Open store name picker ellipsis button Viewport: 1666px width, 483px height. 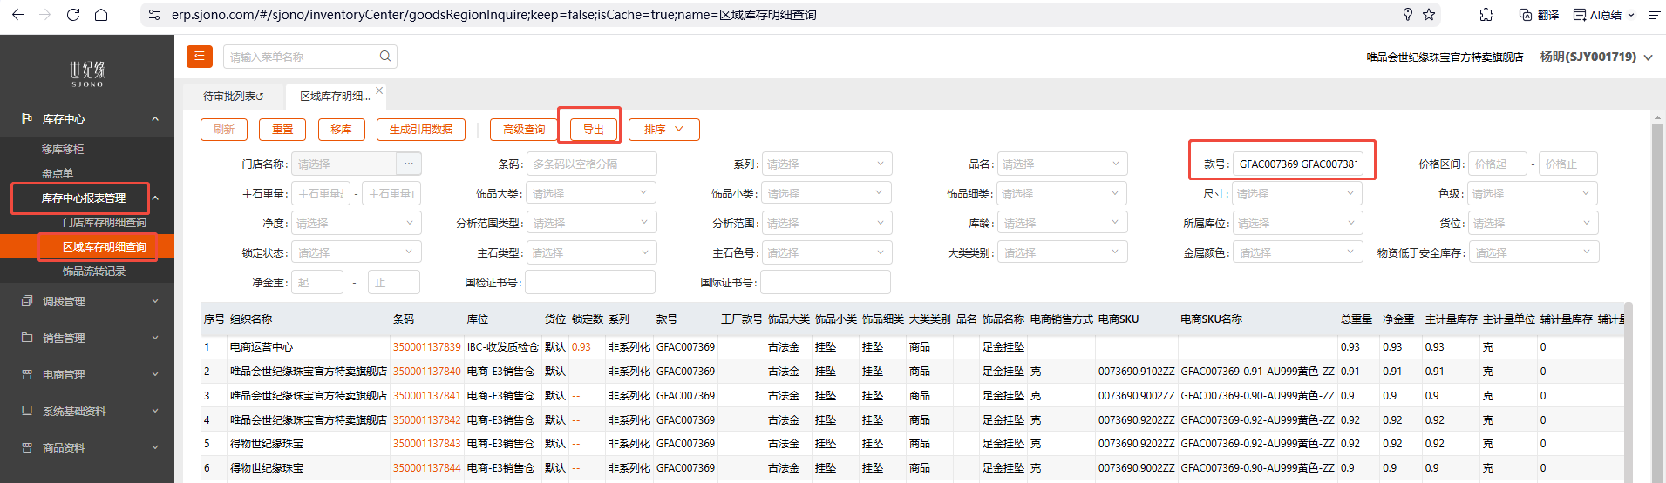pyautogui.click(x=408, y=164)
